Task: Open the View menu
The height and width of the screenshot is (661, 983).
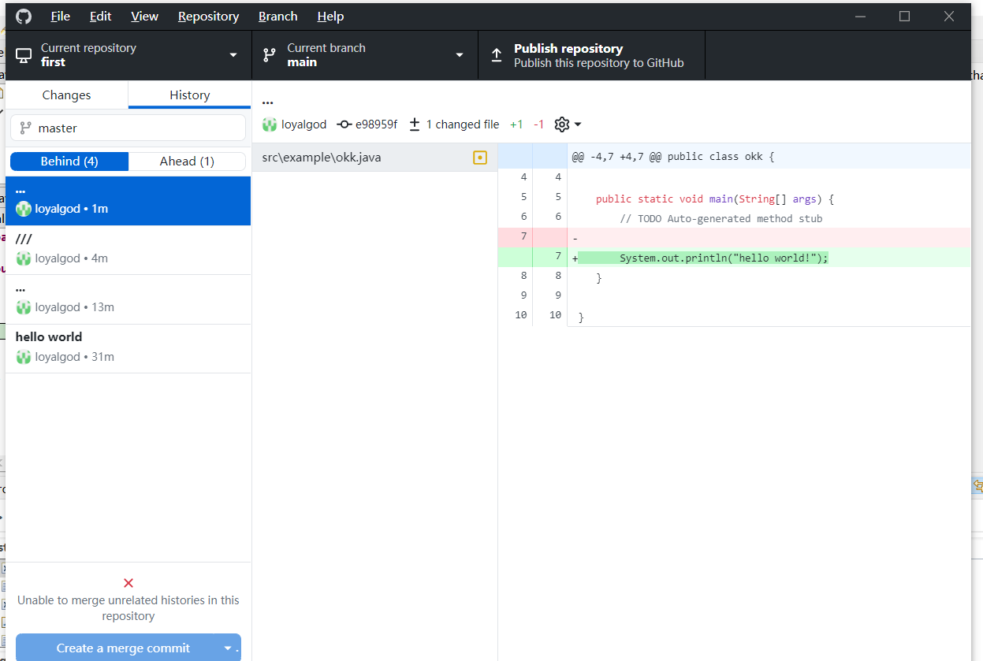Action: [144, 16]
